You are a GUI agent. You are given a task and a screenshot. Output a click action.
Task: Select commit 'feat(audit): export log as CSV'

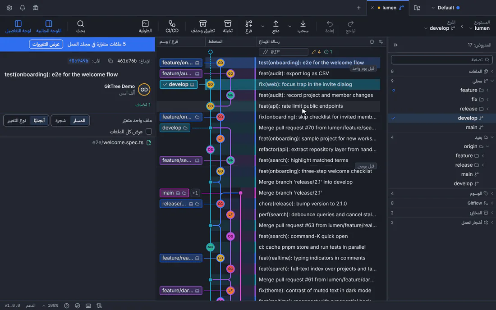coord(294,73)
